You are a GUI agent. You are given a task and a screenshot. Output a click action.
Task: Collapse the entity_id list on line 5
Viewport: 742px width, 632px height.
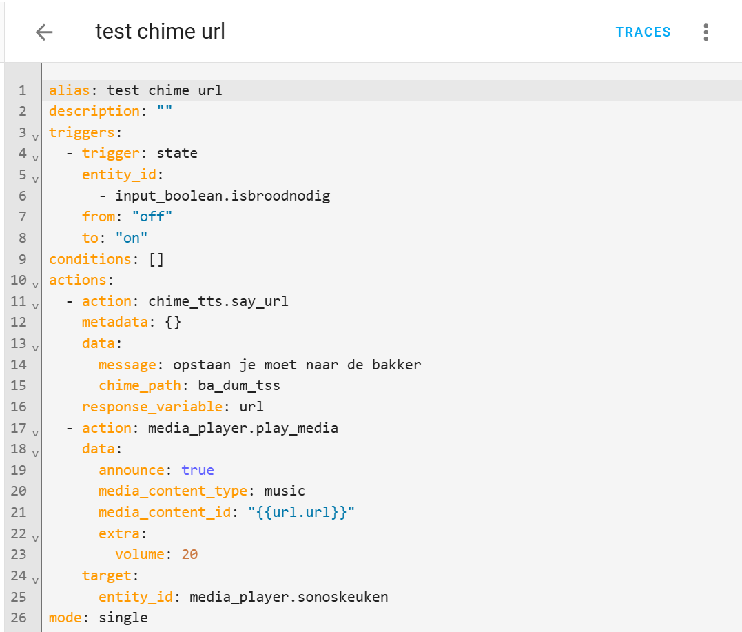point(36,179)
